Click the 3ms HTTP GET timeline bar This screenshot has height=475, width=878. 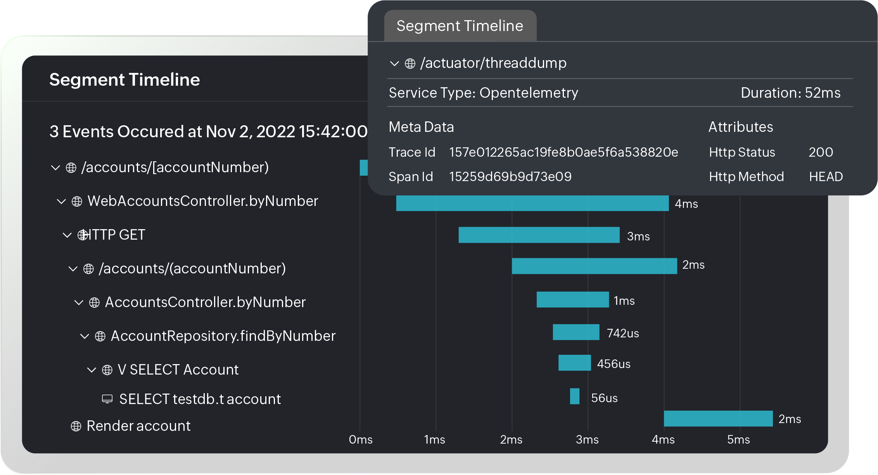tap(539, 235)
